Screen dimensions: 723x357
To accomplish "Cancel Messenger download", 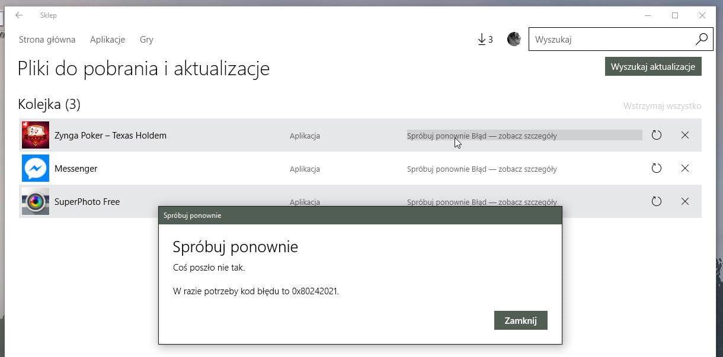I will 685,168.
